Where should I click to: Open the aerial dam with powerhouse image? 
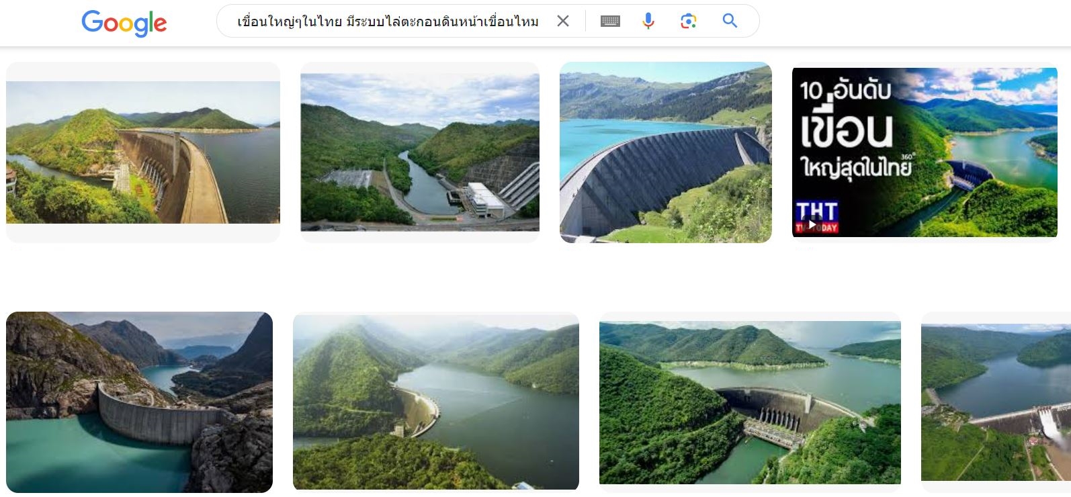click(750, 402)
